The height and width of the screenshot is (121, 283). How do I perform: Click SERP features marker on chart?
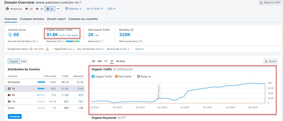[159, 92]
